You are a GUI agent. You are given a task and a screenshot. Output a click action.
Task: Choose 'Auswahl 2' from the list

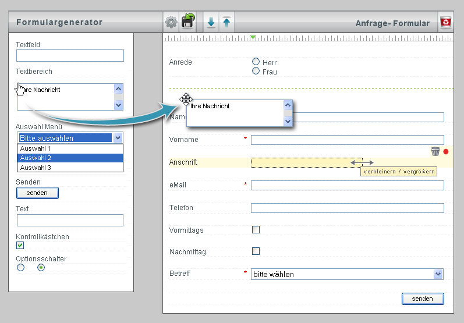click(x=70, y=158)
